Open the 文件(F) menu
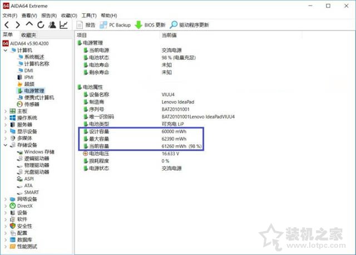This screenshot has width=356, height=255. point(10,16)
